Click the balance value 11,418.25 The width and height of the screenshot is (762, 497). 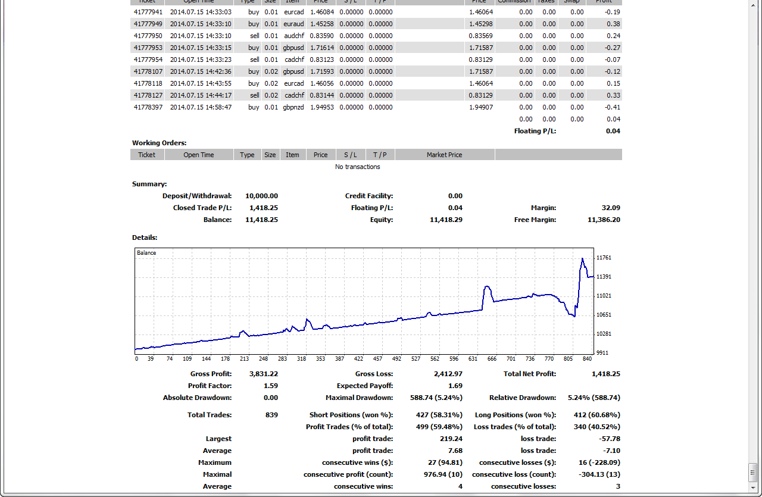(x=261, y=220)
